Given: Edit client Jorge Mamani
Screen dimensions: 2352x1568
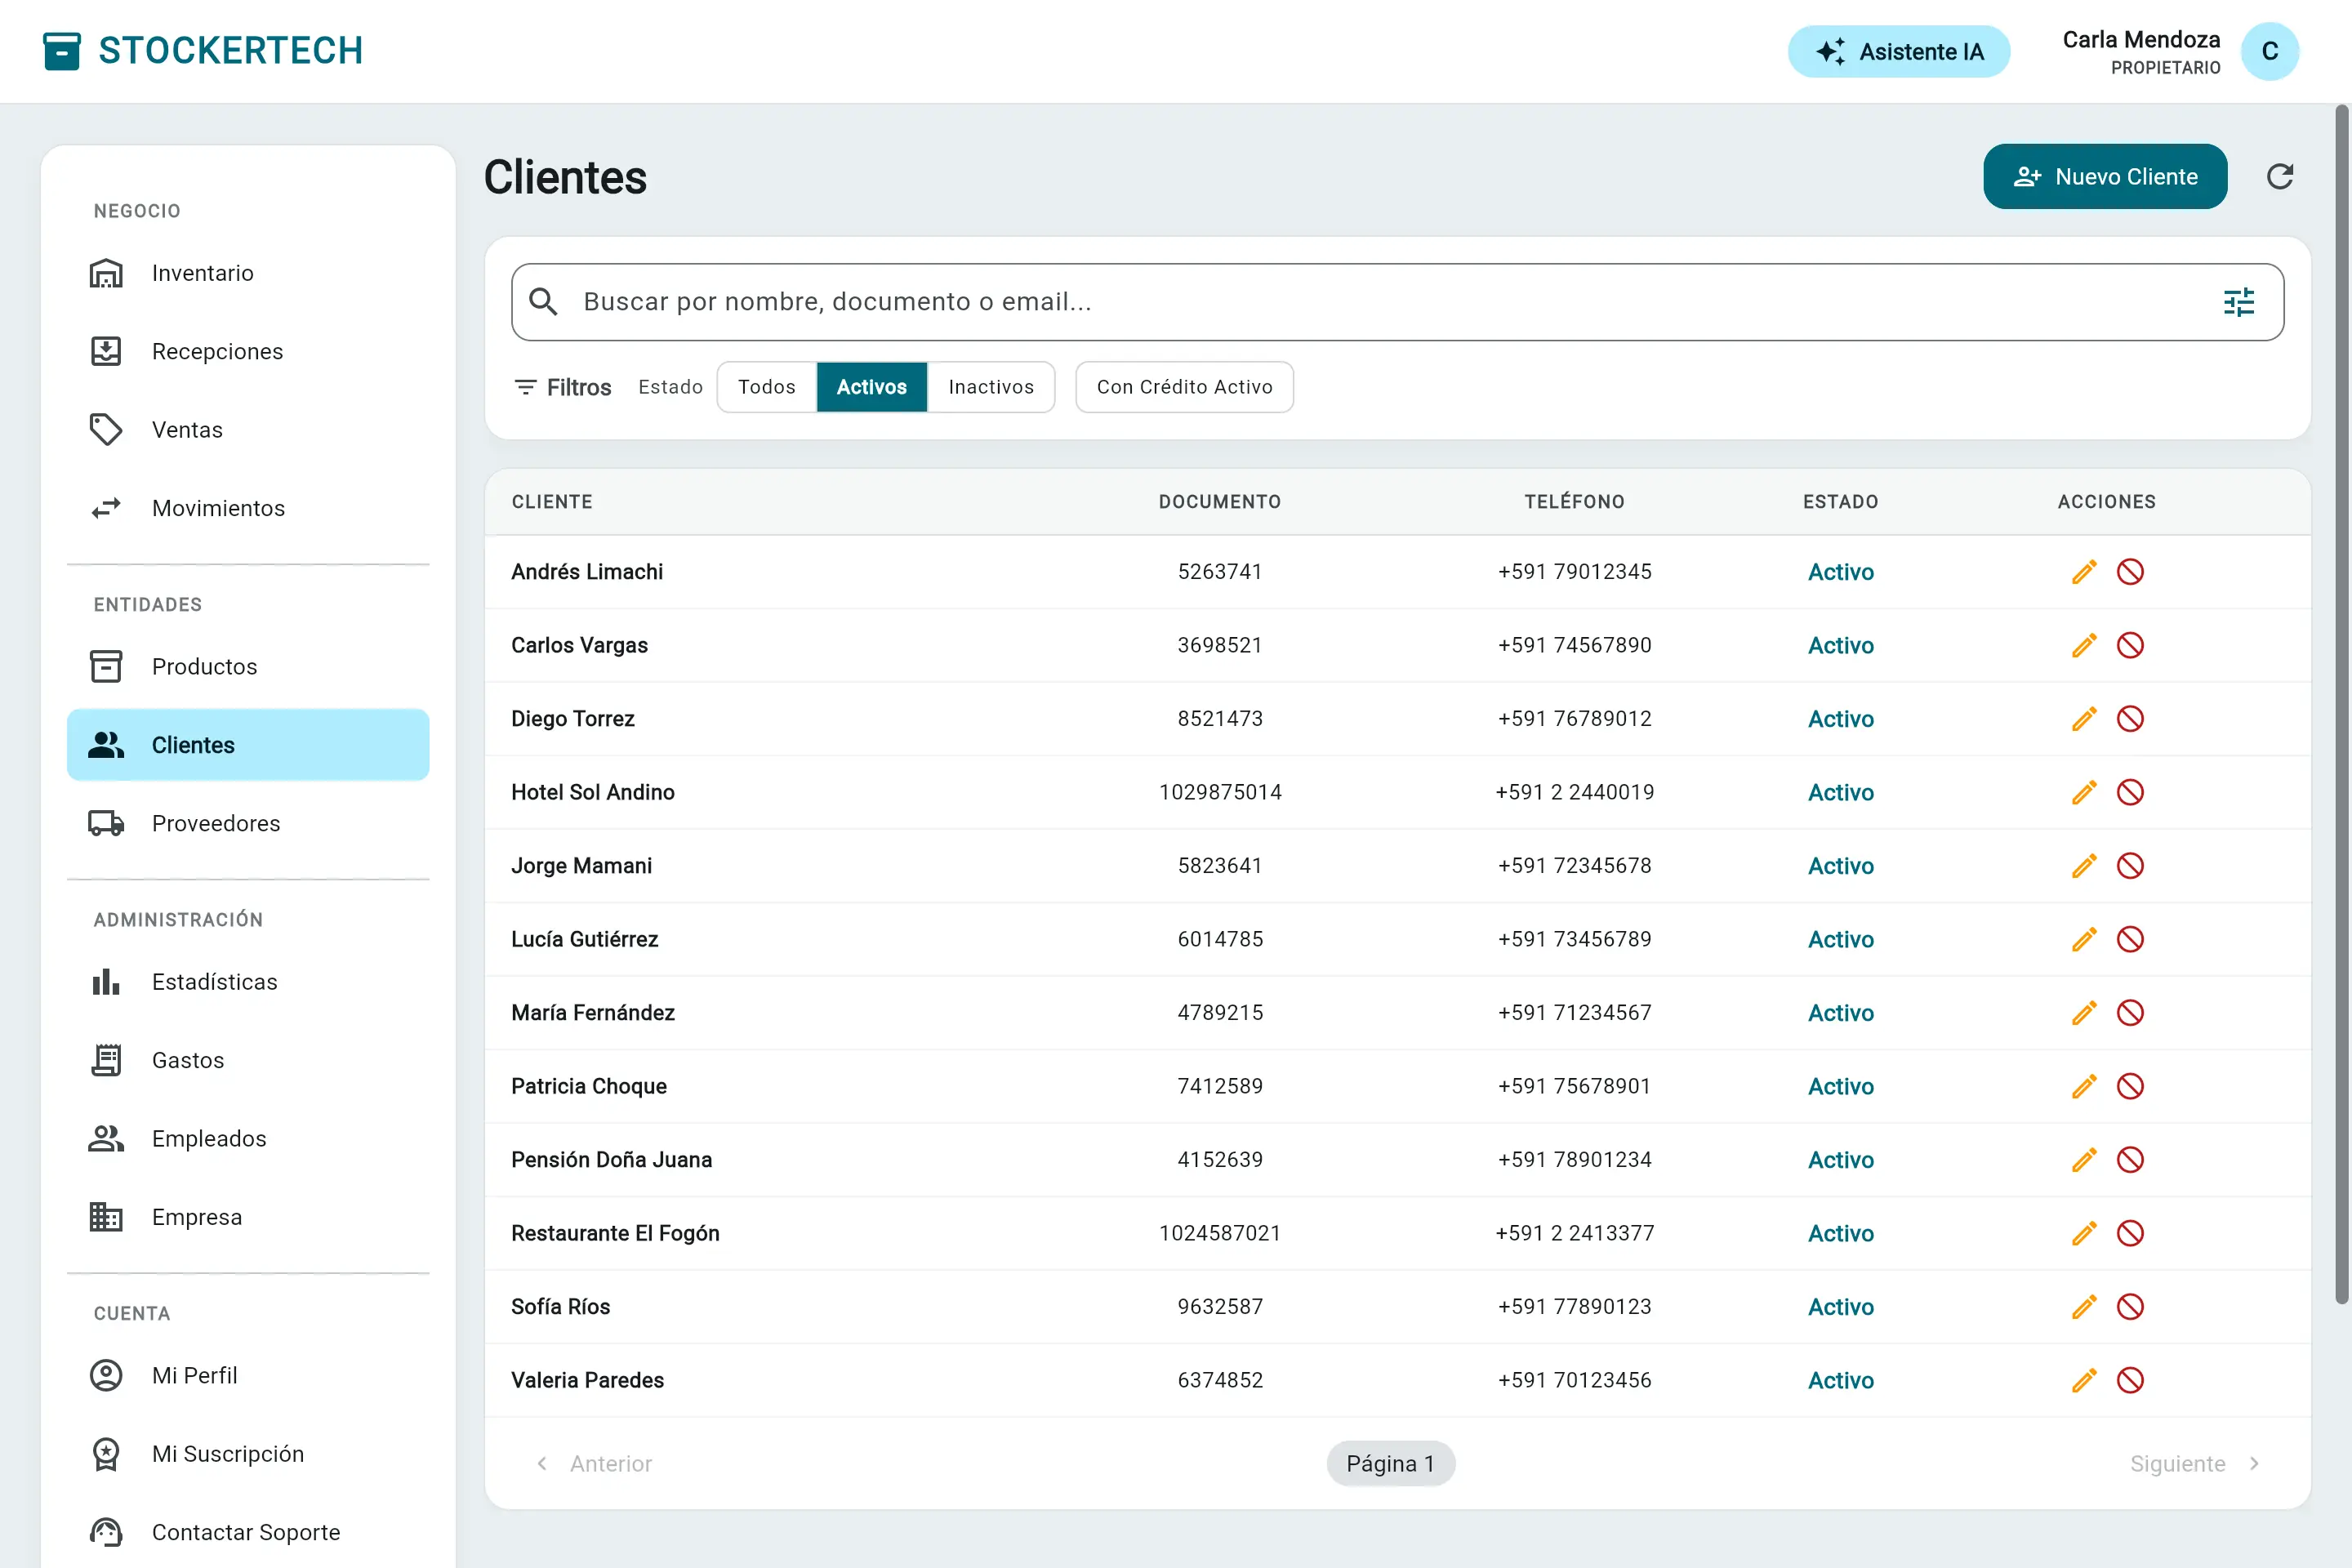Looking at the screenshot, I should point(2084,866).
